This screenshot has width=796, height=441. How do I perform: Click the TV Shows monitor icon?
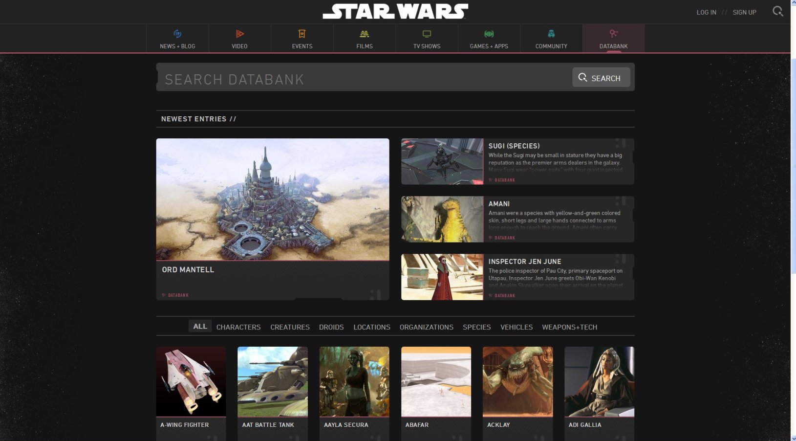pyautogui.click(x=427, y=34)
